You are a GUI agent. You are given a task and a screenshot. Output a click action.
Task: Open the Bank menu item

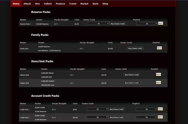point(95,4)
